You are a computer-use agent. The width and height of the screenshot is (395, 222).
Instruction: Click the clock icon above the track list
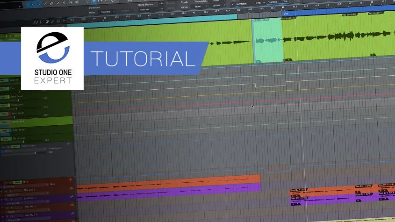click(58, 21)
